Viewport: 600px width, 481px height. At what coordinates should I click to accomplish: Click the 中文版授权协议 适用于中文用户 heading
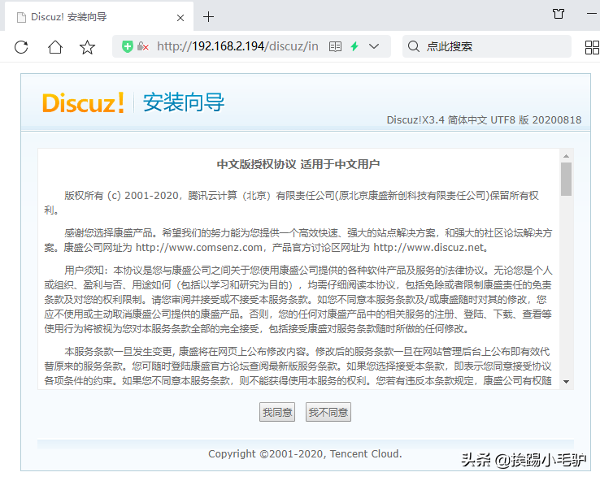[298, 164]
